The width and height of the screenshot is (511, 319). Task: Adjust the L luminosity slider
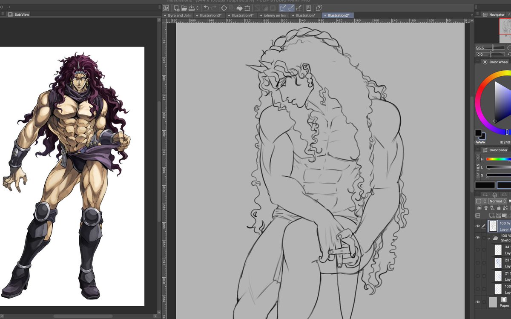499,167
